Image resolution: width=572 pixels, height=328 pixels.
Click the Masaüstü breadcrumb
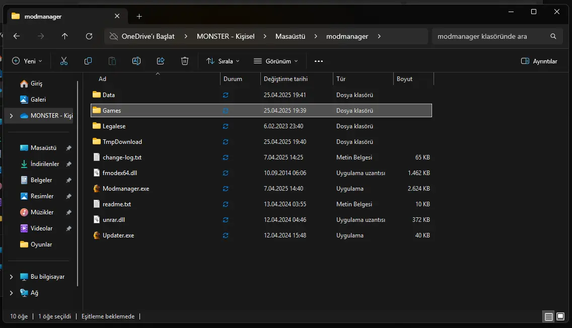[x=290, y=36]
